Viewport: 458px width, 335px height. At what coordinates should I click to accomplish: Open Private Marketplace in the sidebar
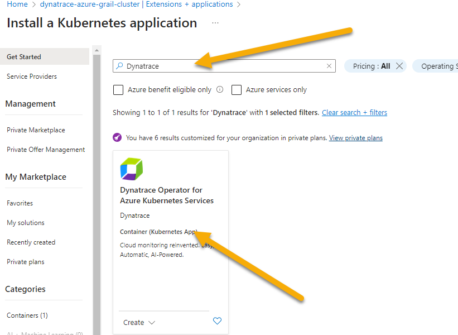36,130
